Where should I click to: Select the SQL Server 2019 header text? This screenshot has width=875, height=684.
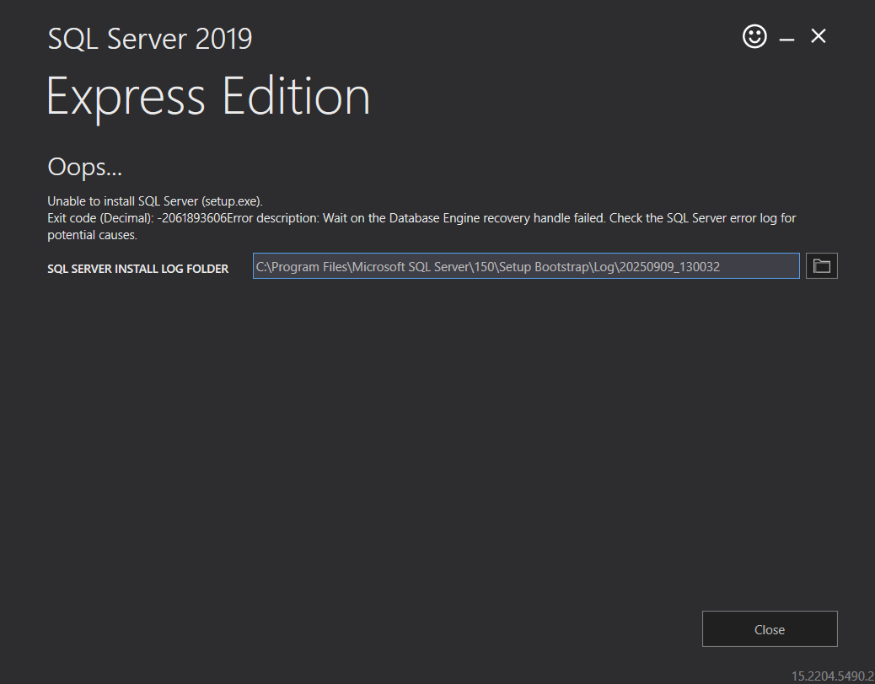149,38
